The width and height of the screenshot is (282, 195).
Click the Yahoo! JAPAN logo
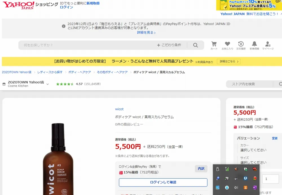click(x=19, y=5)
